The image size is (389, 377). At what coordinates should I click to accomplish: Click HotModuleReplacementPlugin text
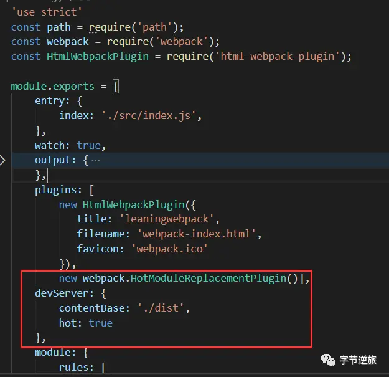tap(209, 278)
